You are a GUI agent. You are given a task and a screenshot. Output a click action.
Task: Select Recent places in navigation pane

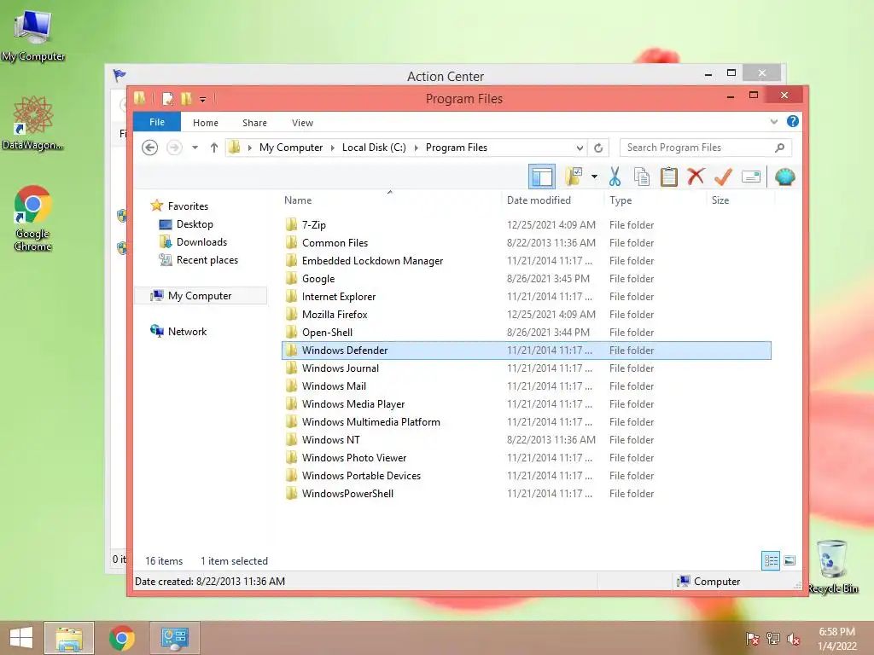(207, 259)
